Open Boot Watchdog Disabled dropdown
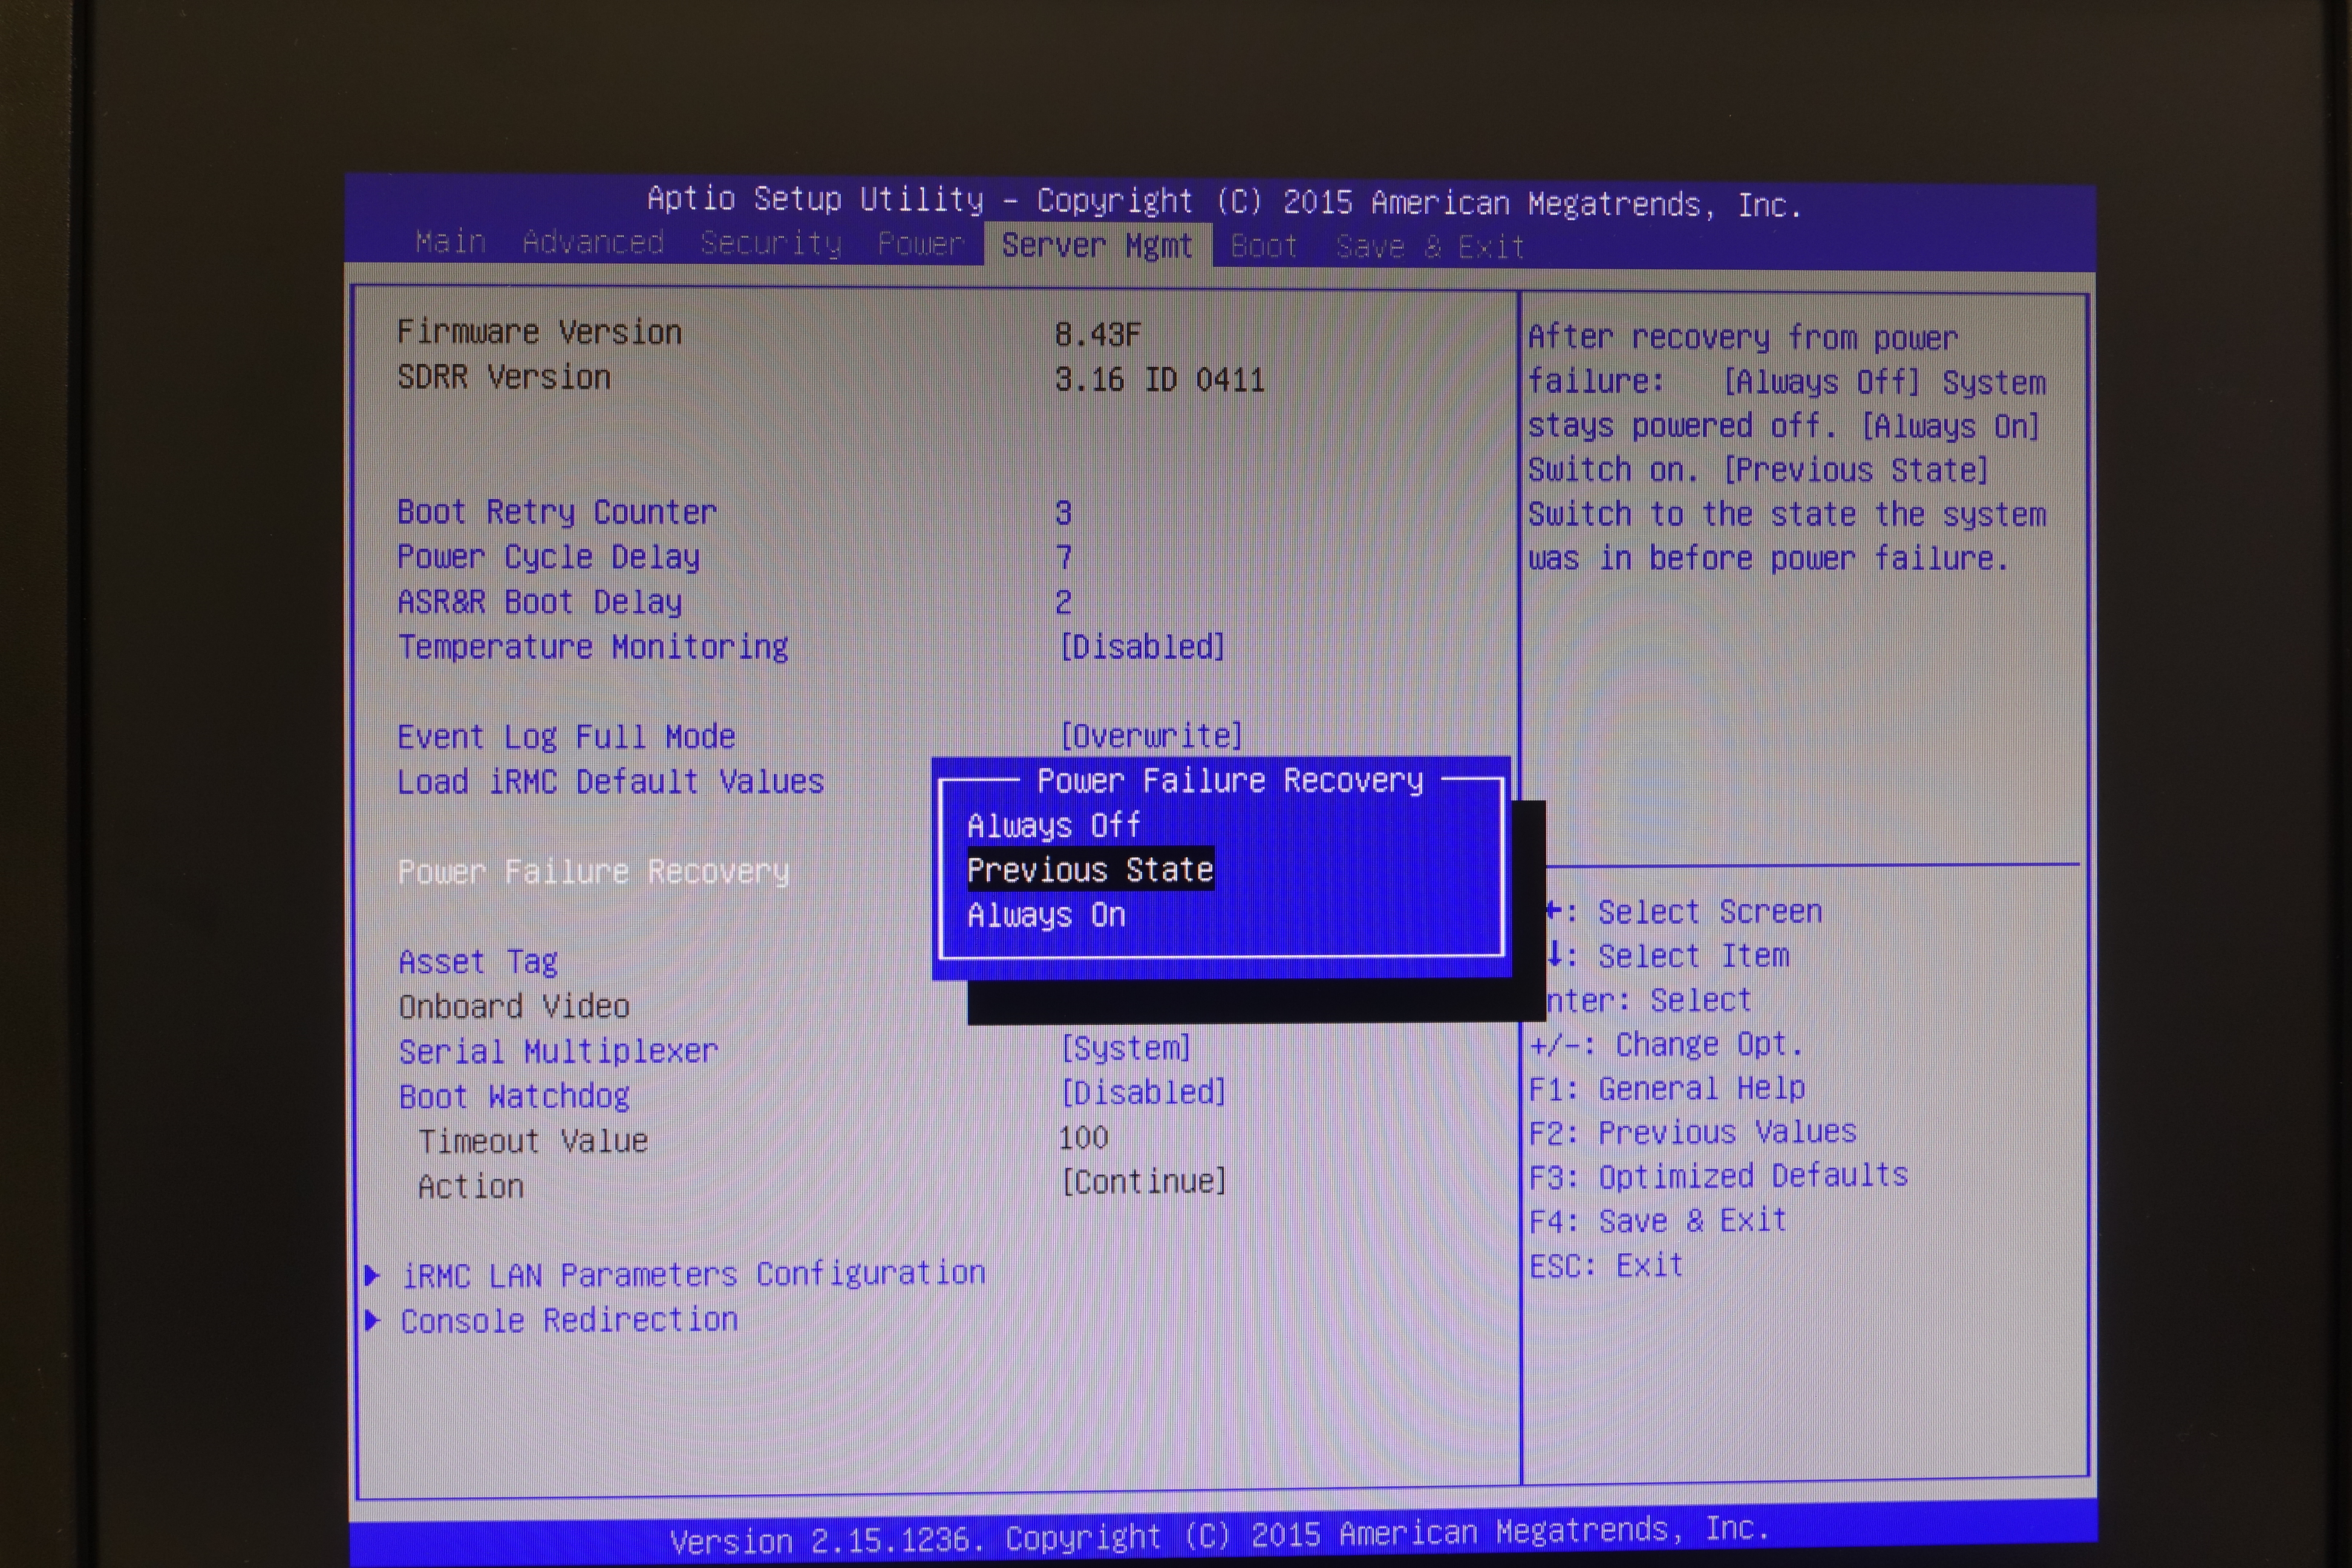Image resolution: width=2352 pixels, height=1568 pixels. coord(1143,1092)
